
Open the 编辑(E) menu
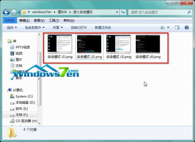point(24,20)
